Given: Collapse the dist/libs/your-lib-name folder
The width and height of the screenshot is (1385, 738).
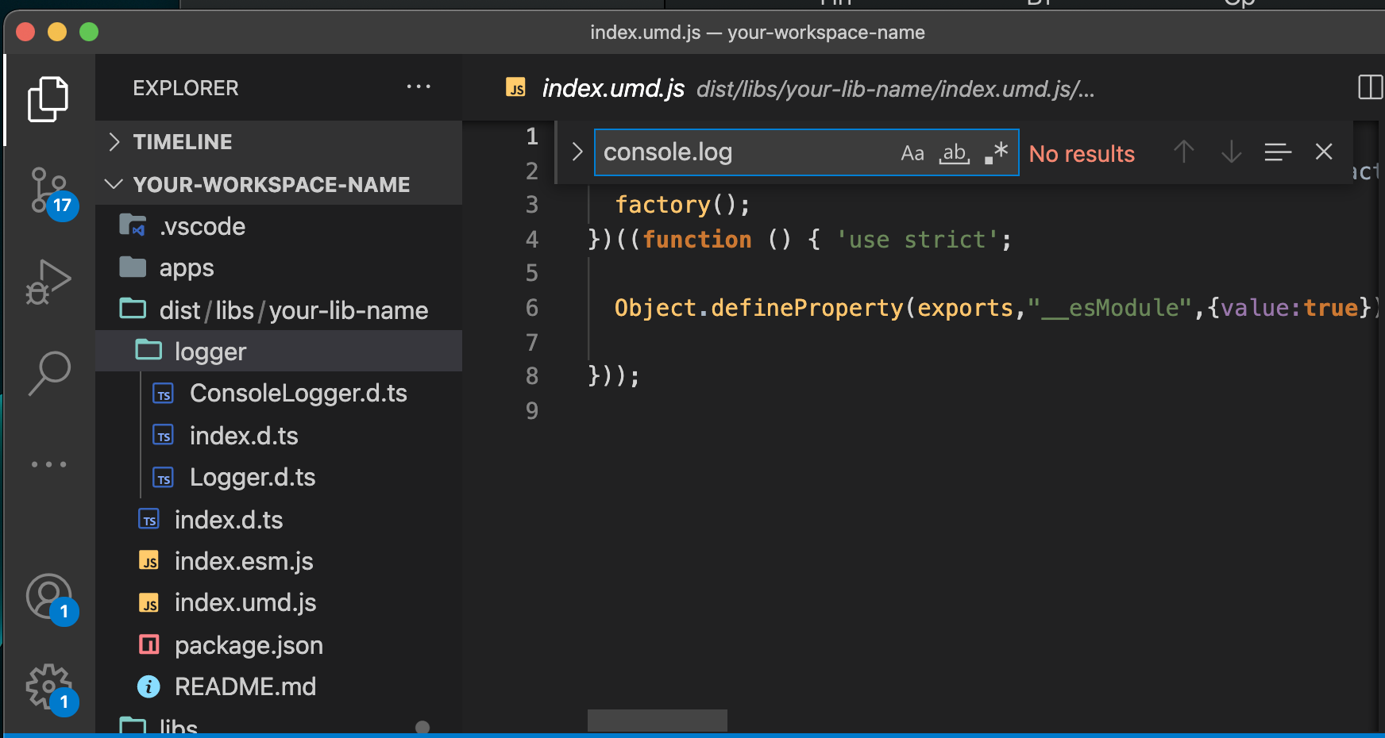Looking at the screenshot, I should 279,310.
